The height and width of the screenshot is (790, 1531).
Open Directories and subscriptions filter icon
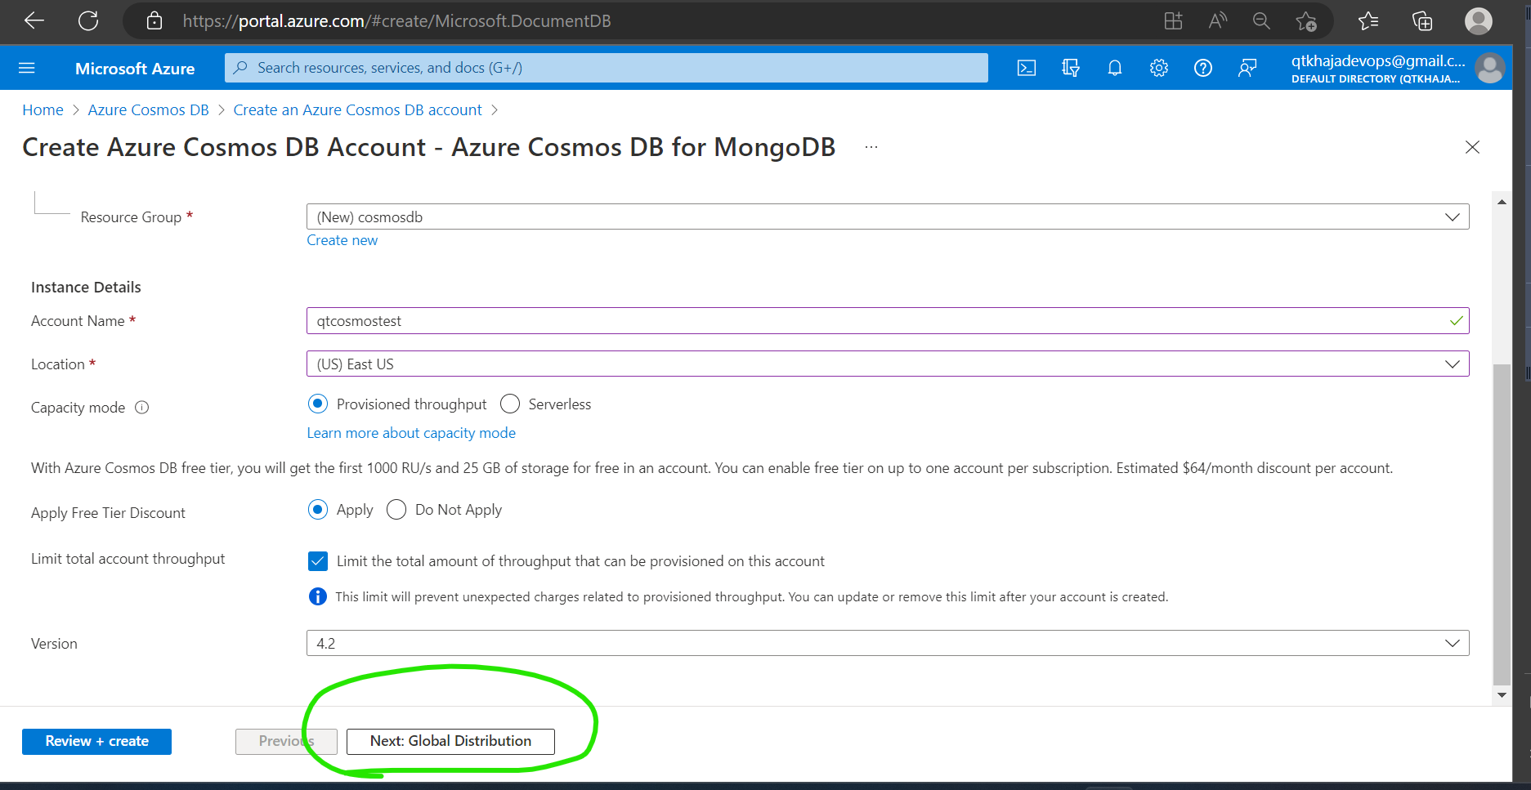[1071, 68]
